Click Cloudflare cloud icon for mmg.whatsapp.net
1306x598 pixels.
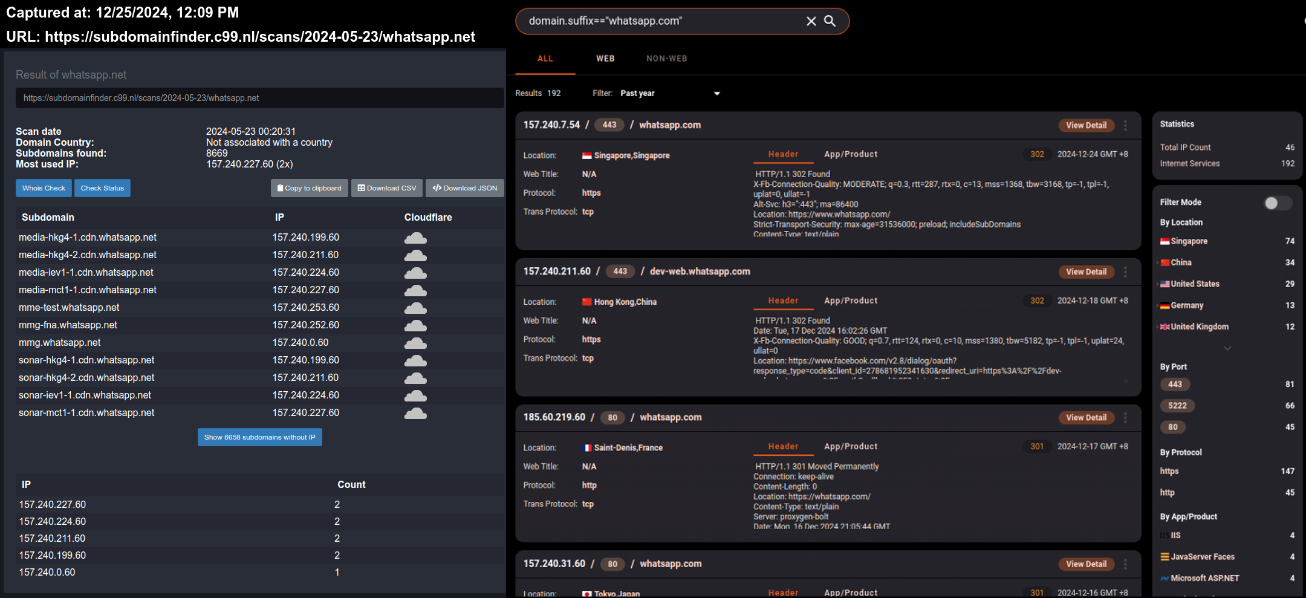(415, 343)
